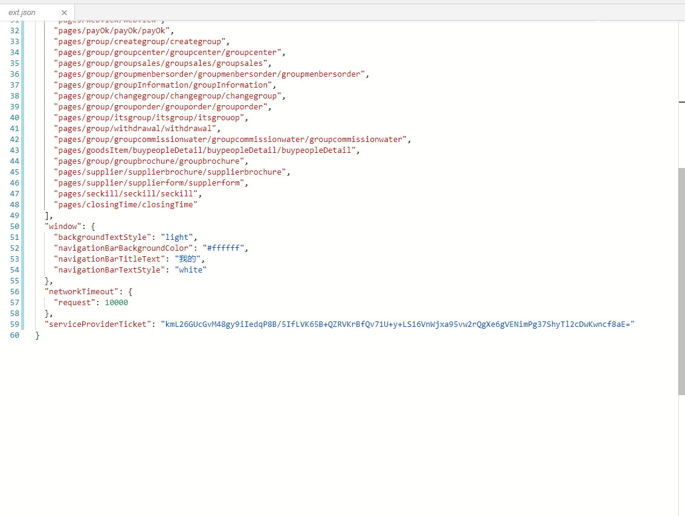Click the "window" key
The width and height of the screenshot is (685, 516).
coord(63,227)
